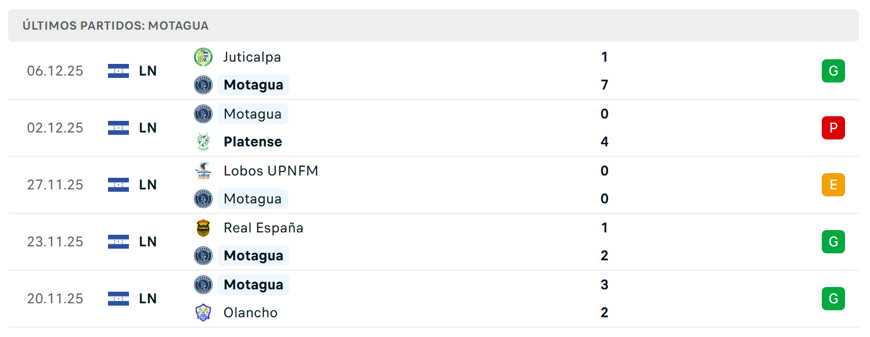Click Motagua crest in 06.12.25 match
Viewport: 870px width, 337px height.
pos(203,85)
